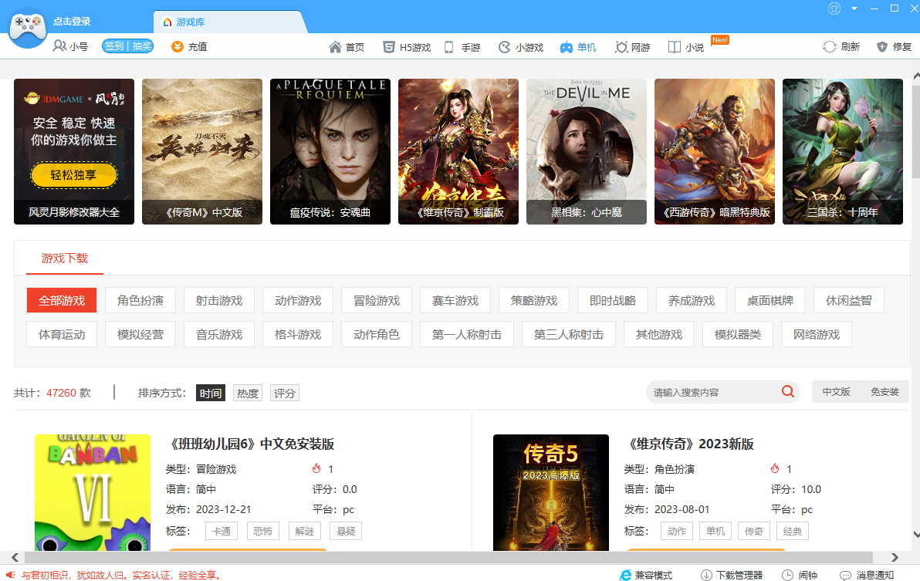
Task: Select 全部游戏 category
Action: (x=62, y=300)
